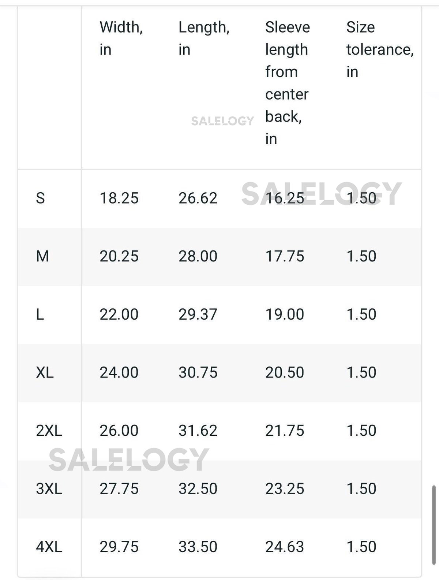Click the "Sleeve length from center back" header
Viewport: 439px width, 580px height.
pos(288,83)
